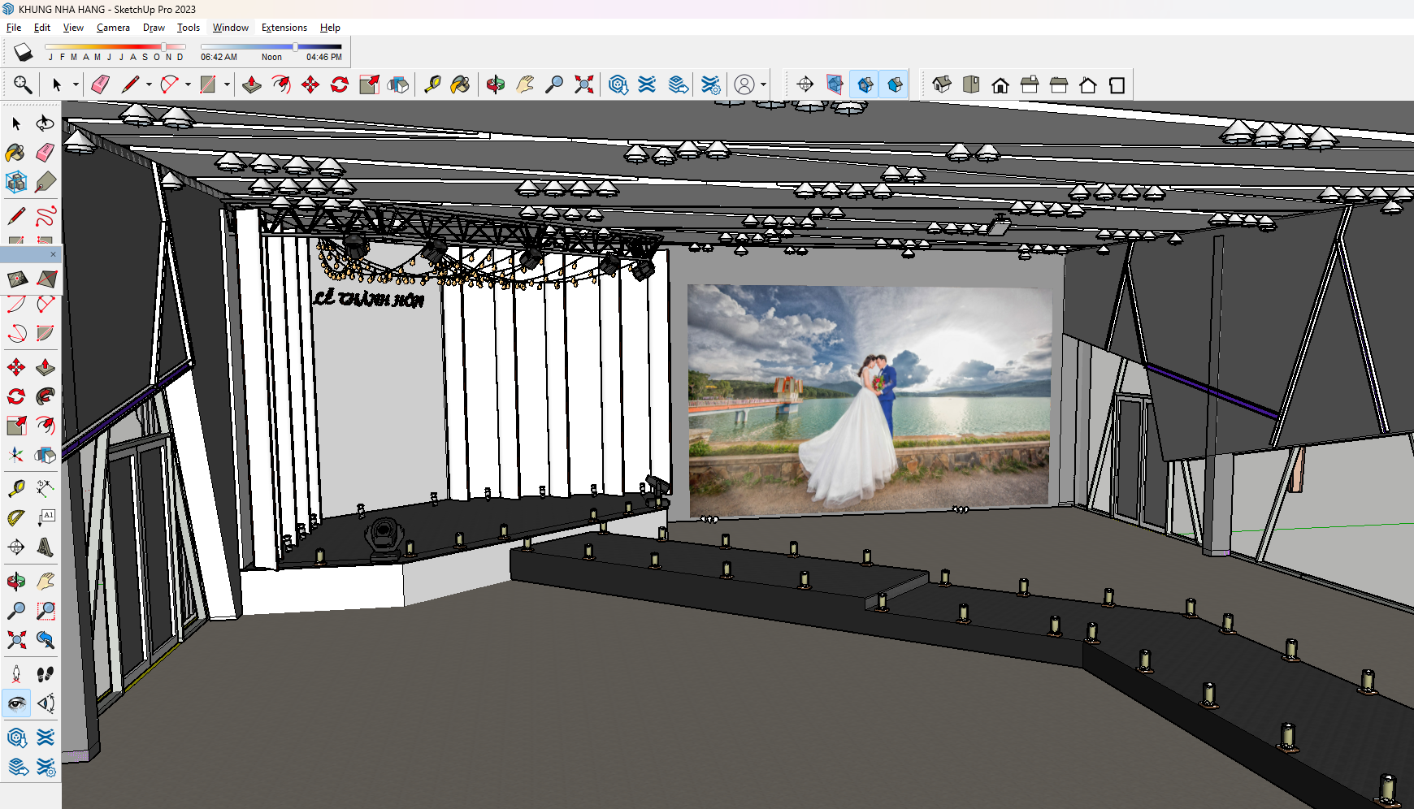Open the Camera menu
Screen dimensions: 1414x809
(113, 28)
